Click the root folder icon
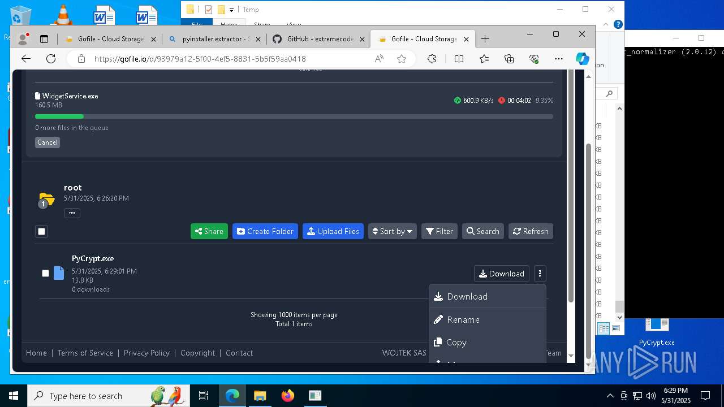This screenshot has width=724, height=407. [x=46, y=199]
